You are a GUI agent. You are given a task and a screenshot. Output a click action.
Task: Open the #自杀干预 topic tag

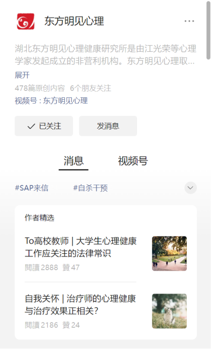[91, 188]
